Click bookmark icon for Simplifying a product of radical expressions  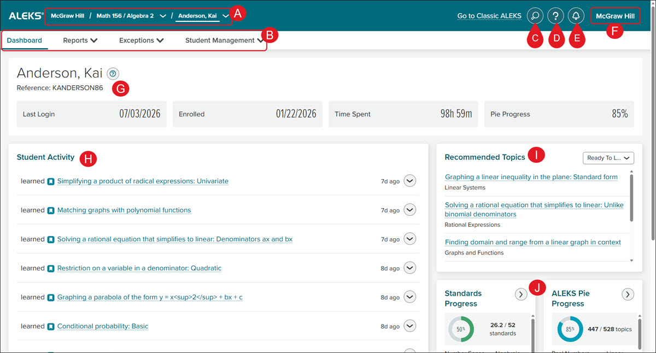[x=50, y=181]
